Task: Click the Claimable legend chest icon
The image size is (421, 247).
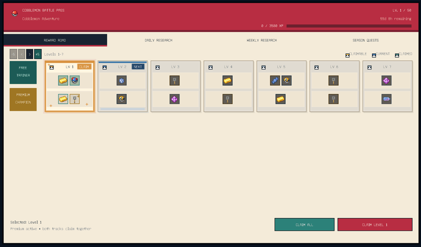Action: point(347,56)
